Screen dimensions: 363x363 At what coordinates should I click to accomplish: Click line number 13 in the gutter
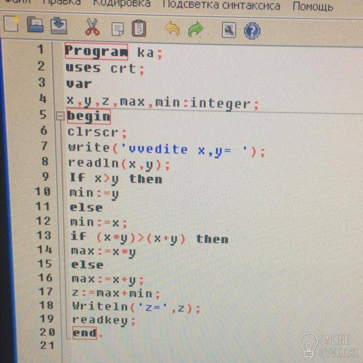44,235
